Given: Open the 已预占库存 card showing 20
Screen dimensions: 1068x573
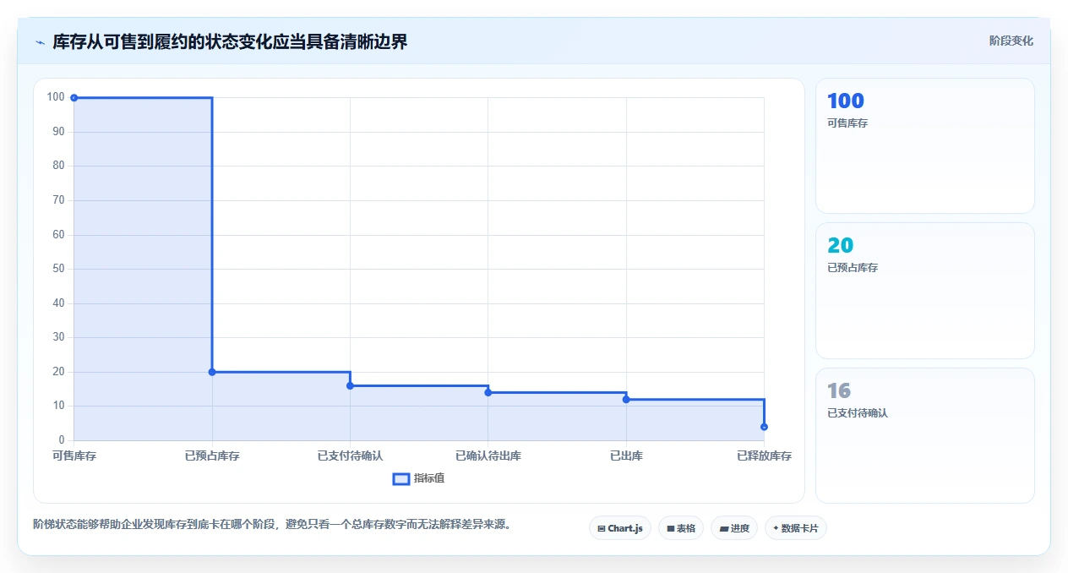Looking at the screenshot, I should pyautogui.click(x=924, y=291).
